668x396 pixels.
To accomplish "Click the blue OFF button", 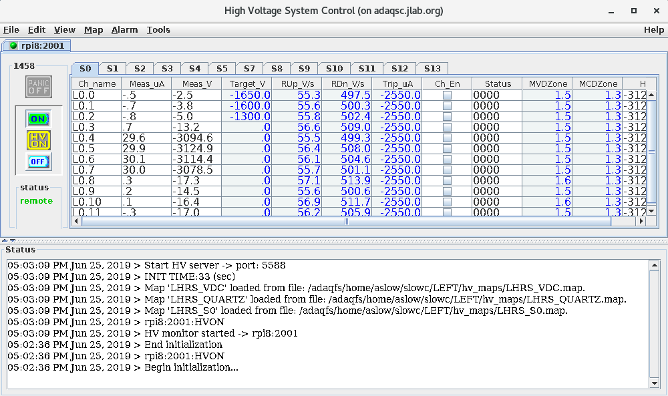I will tap(38, 162).
